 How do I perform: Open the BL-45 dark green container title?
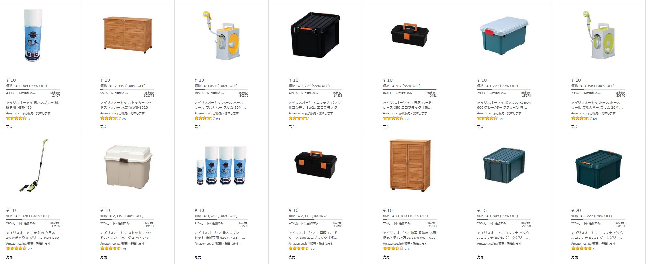[x=503, y=235]
